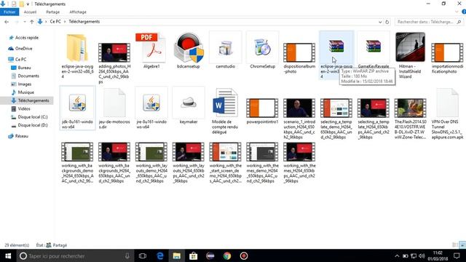Viewport: 466px width, 262px height.
Task: Select the dispositionalbum-photo video file
Action: pos(299,52)
